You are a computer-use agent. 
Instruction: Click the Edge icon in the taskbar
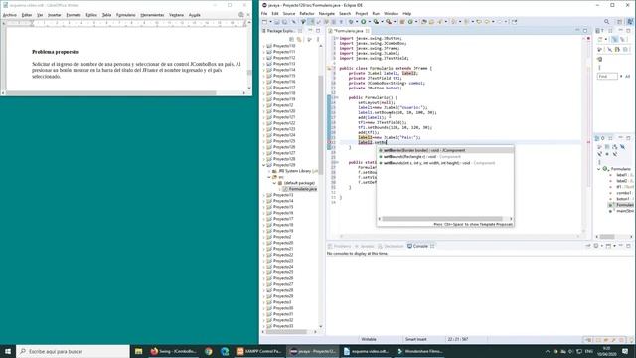tap(225, 351)
